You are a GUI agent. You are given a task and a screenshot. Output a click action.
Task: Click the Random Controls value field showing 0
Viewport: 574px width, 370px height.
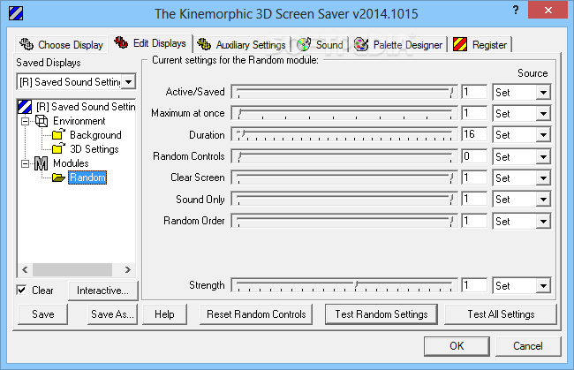(474, 156)
